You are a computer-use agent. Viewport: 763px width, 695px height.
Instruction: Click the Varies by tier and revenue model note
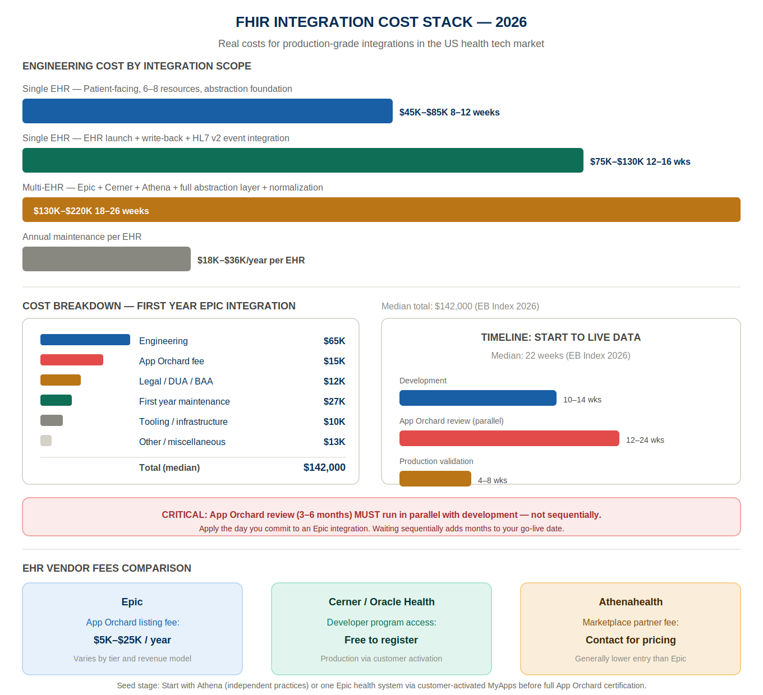point(132,659)
